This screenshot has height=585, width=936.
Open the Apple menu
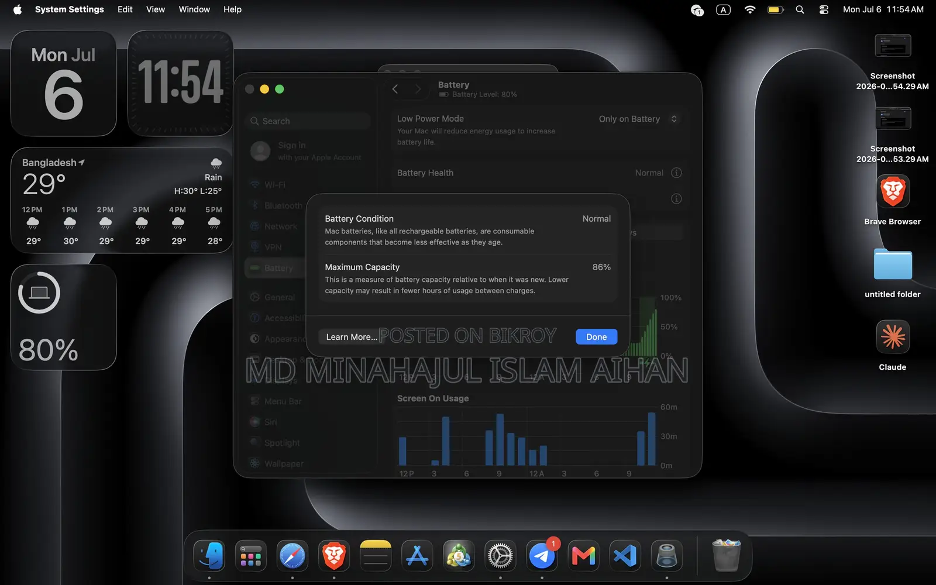(x=18, y=9)
